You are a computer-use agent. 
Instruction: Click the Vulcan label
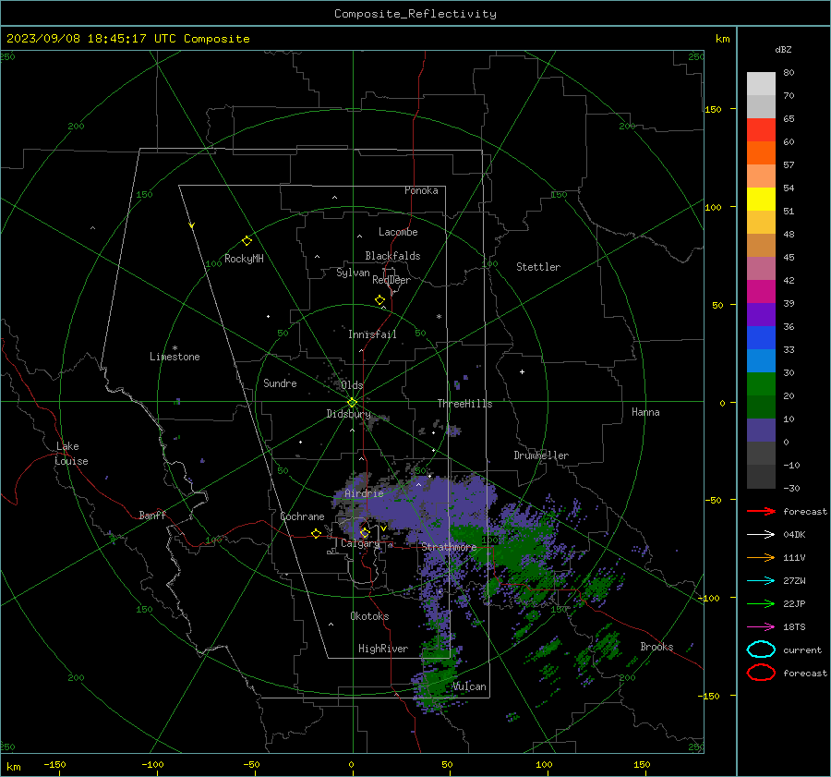point(469,686)
